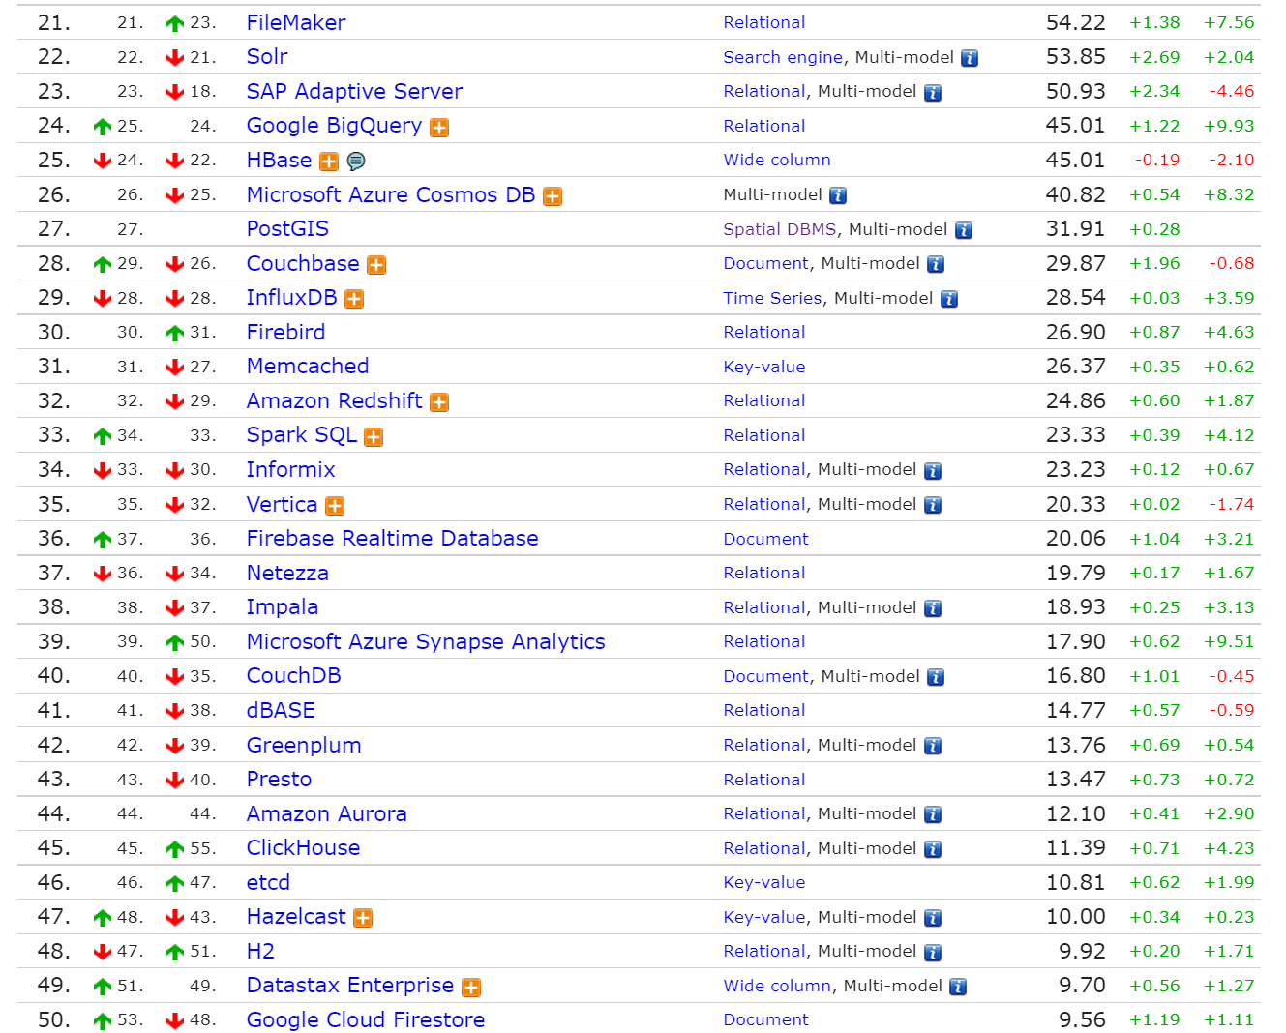Open the Amazon Redshift link
Viewport: 1286px width, 1033px height.
click(334, 400)
